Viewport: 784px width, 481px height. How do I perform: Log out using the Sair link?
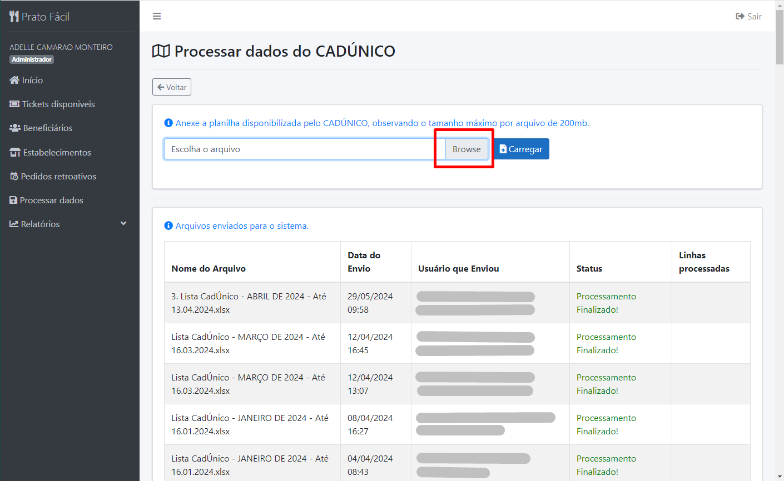click(x=748, y=17)
